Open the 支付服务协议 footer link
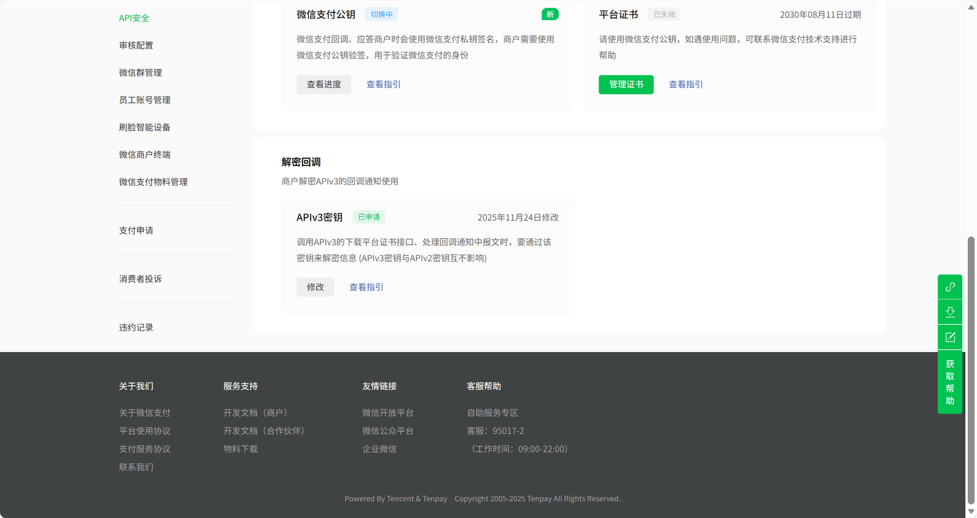The image size is (977, 518). click(x=145, y=450)
